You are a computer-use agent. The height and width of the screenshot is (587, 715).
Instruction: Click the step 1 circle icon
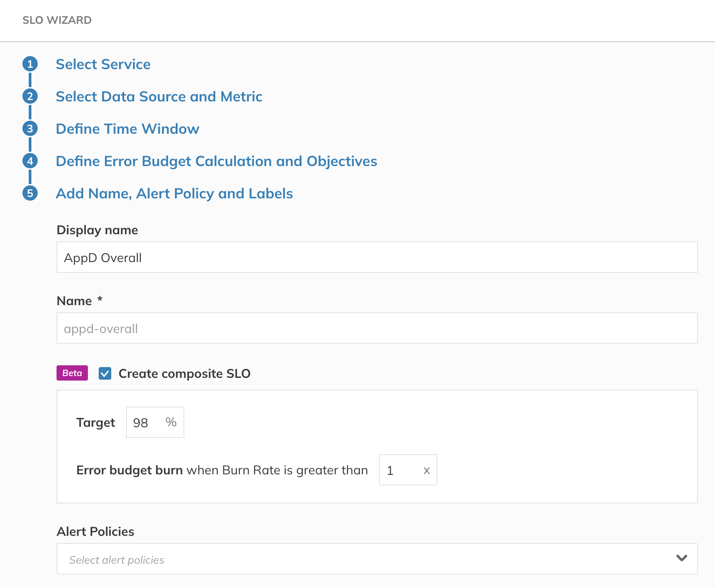point(30,64)
